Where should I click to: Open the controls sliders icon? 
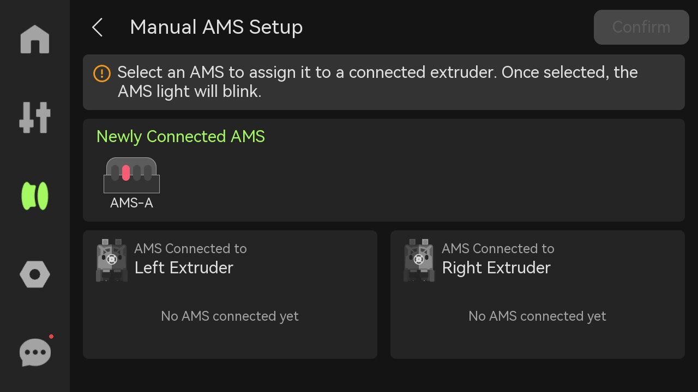(35, 117)
